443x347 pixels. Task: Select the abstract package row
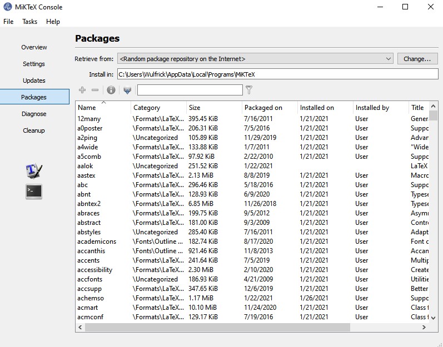click(x=252, y=223)
